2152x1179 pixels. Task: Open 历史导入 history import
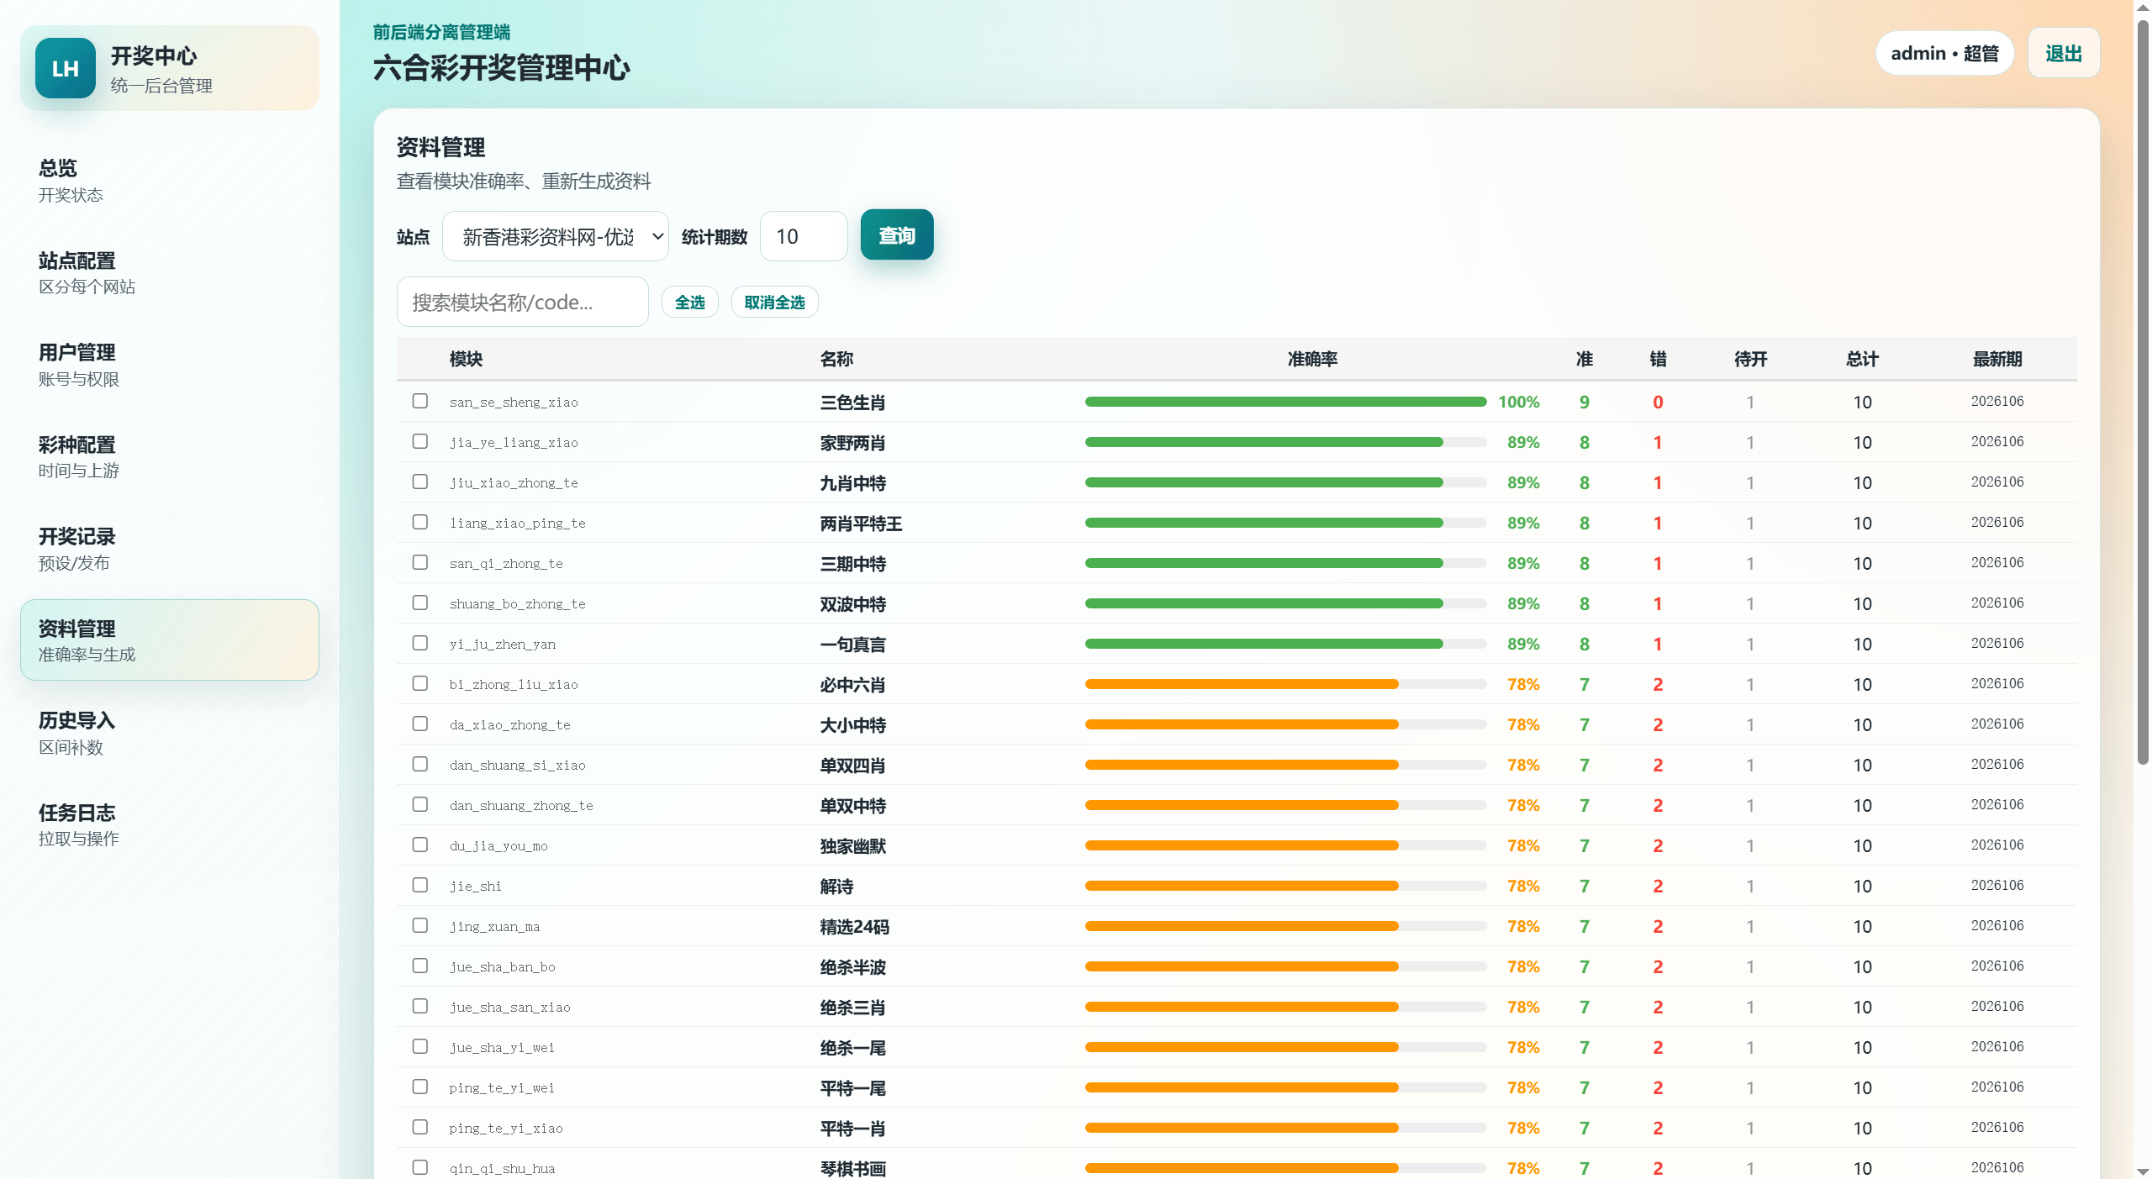click(x=169, y=733)
